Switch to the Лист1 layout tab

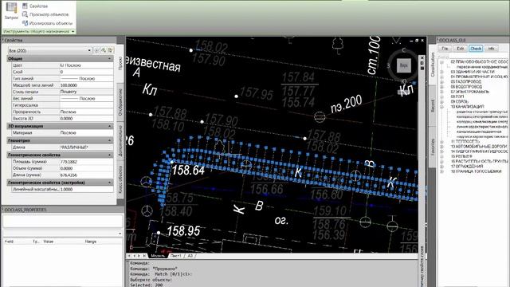[176, 256]
